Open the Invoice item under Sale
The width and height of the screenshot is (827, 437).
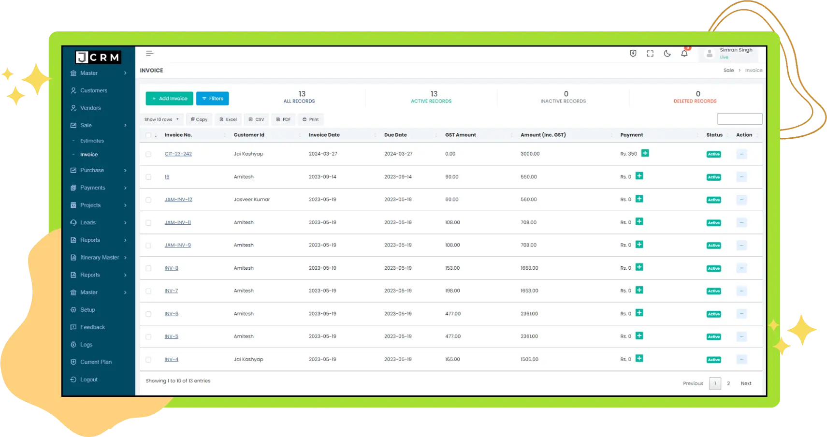pos(88,154)
